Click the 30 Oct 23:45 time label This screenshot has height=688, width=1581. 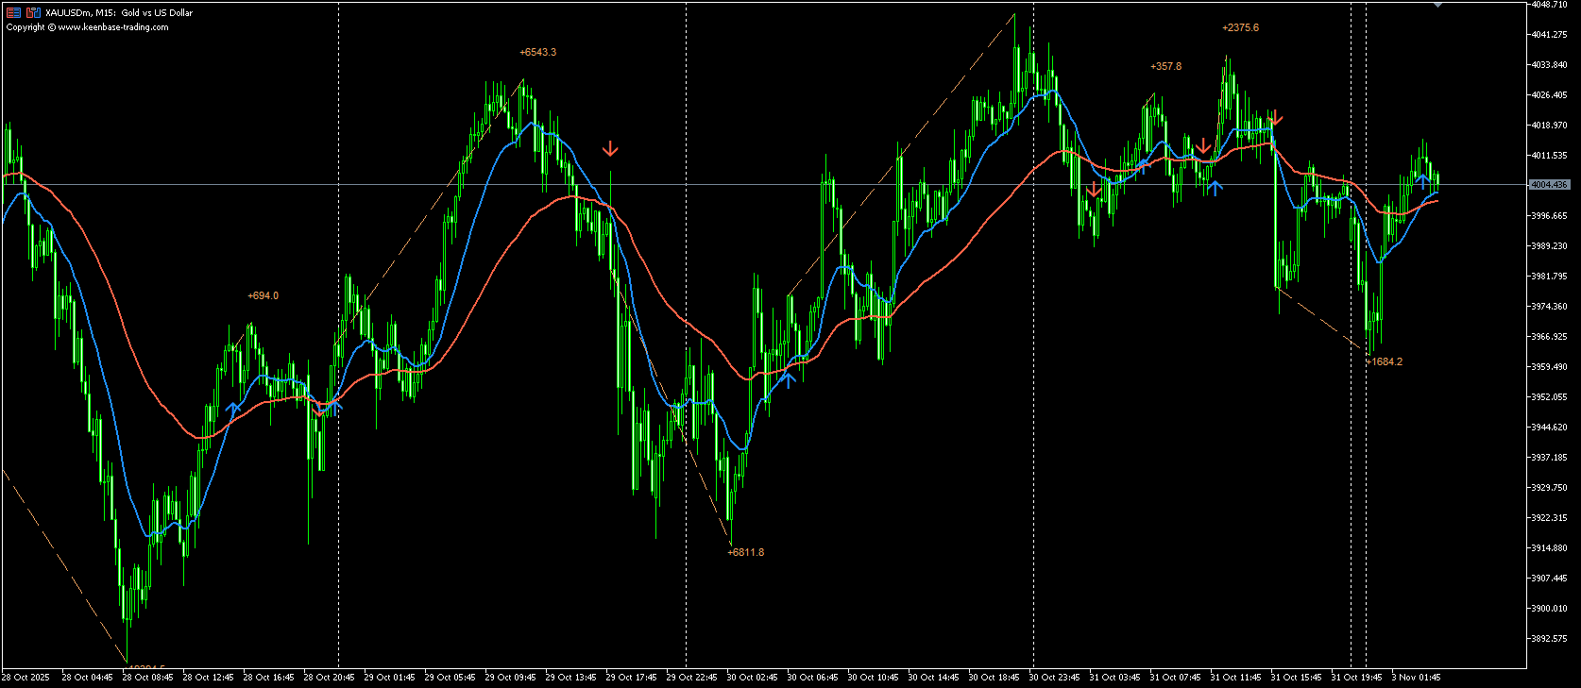click(x=1054, y=678)
